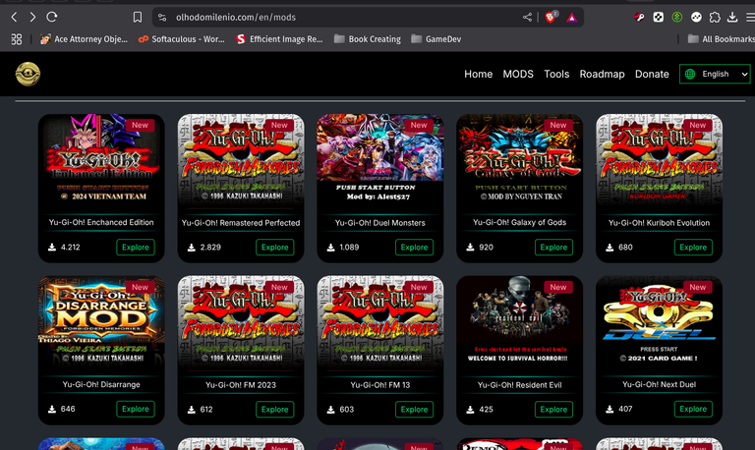Image resolution: width=755 pixels, height=450 pixels.
Task: Click "Yu-Gi-Oh! FM 2023" title text
Action: [x=241, y=385]
